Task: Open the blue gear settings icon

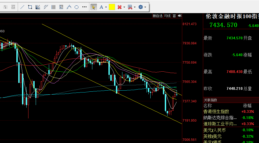Action: tap(141, 7)
